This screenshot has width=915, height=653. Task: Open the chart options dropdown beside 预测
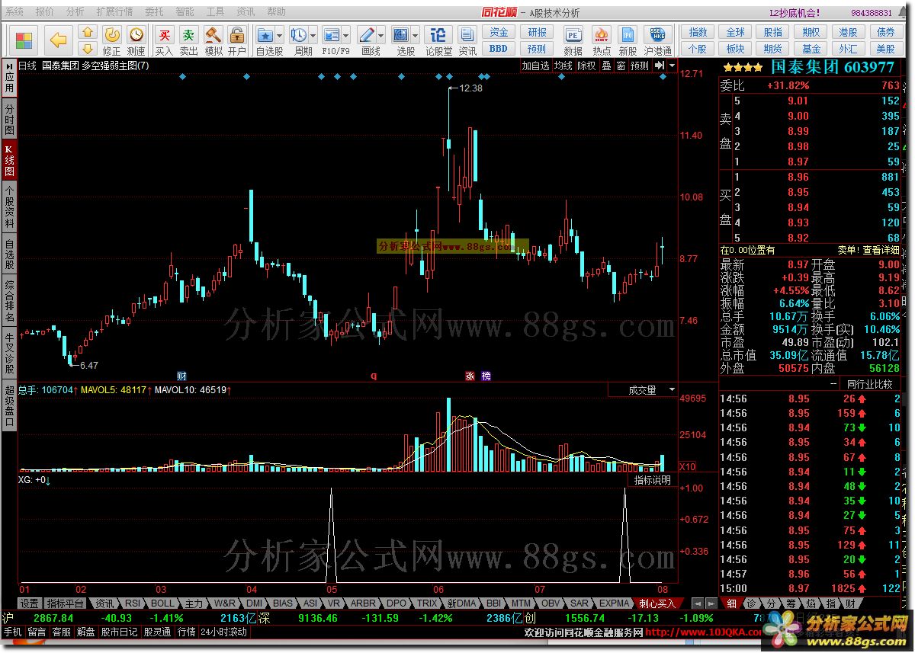click(x=672, y=66)
